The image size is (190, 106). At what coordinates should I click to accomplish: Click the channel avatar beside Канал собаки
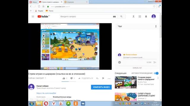pos(31,87)
